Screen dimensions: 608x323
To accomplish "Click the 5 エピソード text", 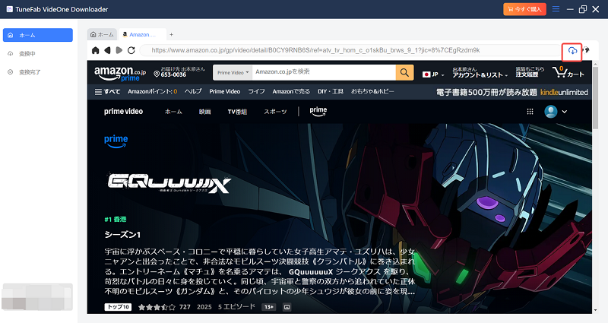I will click(x=236, y=307).
